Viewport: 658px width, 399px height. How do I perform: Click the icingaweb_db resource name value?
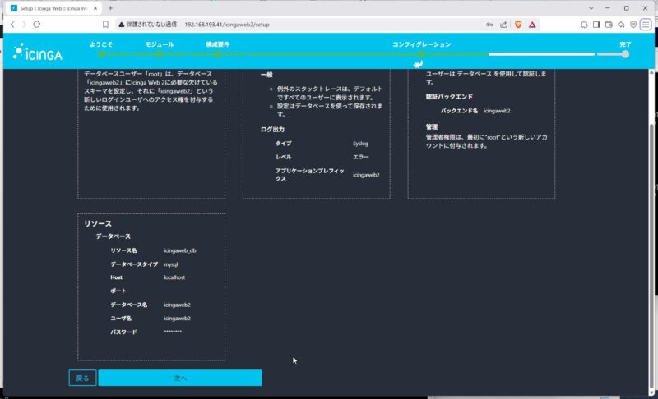pyautogui.click(x=179, y=250)
